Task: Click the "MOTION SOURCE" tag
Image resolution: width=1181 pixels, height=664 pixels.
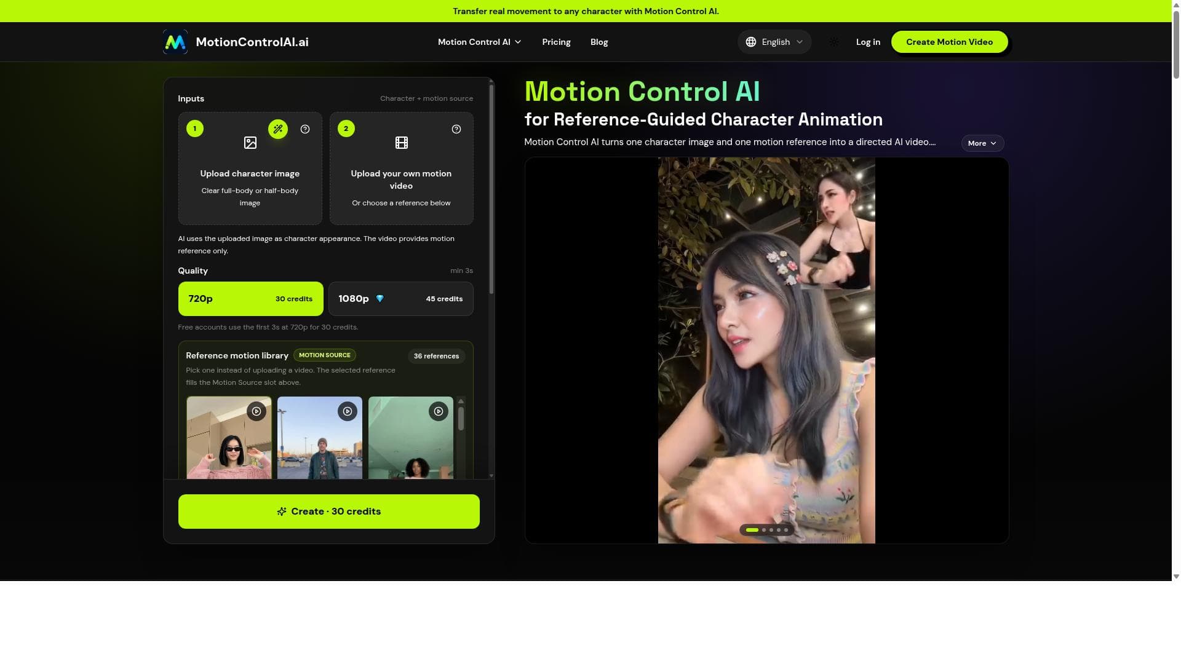Action: [x=325, y=355]
